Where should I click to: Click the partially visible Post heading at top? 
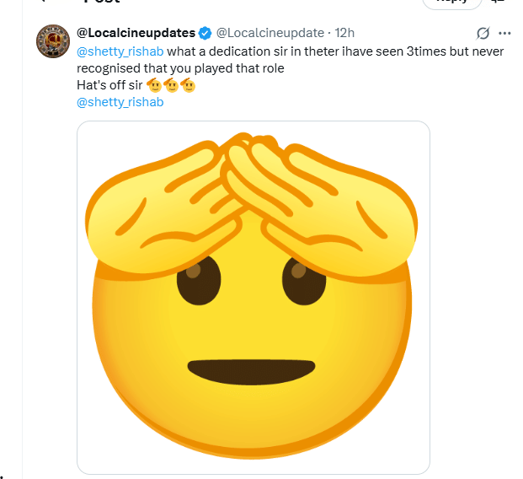point(102,2)
